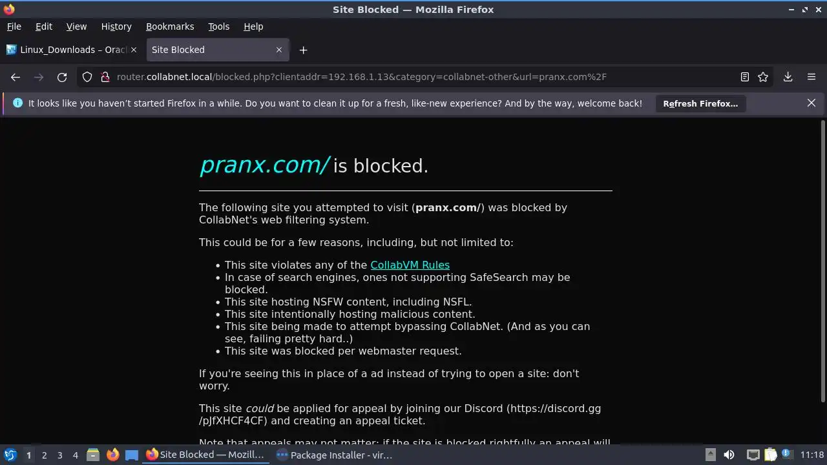Launch Firefox from the panel quicklaunch
The width and height of the screenshot is (827, 465).
pos(112,455)
